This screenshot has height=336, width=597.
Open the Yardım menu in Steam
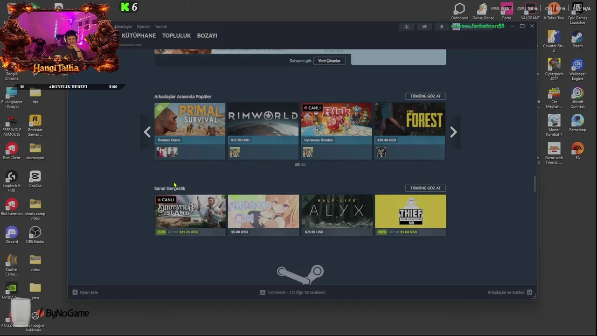click(161, 27)
